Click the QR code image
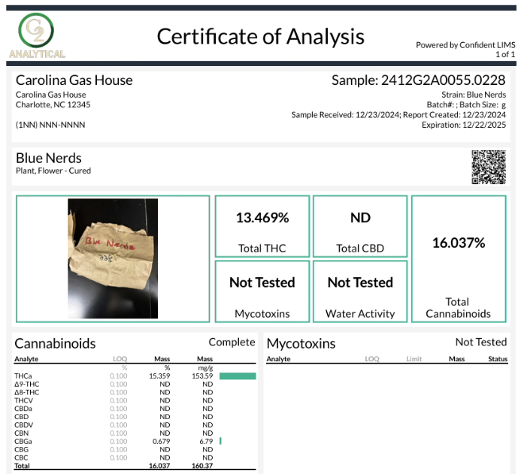 488,167
